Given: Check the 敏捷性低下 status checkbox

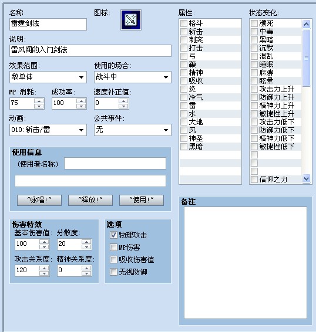Looking at the screenshot, I should [254, 147].
